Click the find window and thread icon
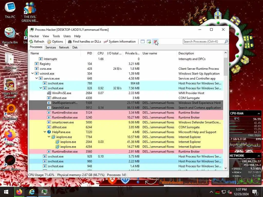Viewport: 263px width, 197px height. point(149,42)
